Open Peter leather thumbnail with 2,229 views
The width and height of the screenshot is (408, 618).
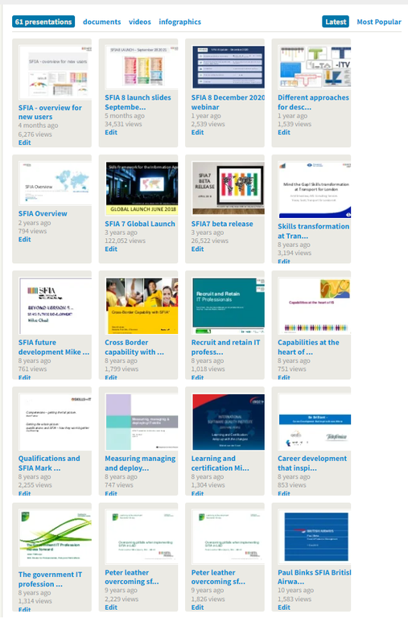(x=142, y=537)
